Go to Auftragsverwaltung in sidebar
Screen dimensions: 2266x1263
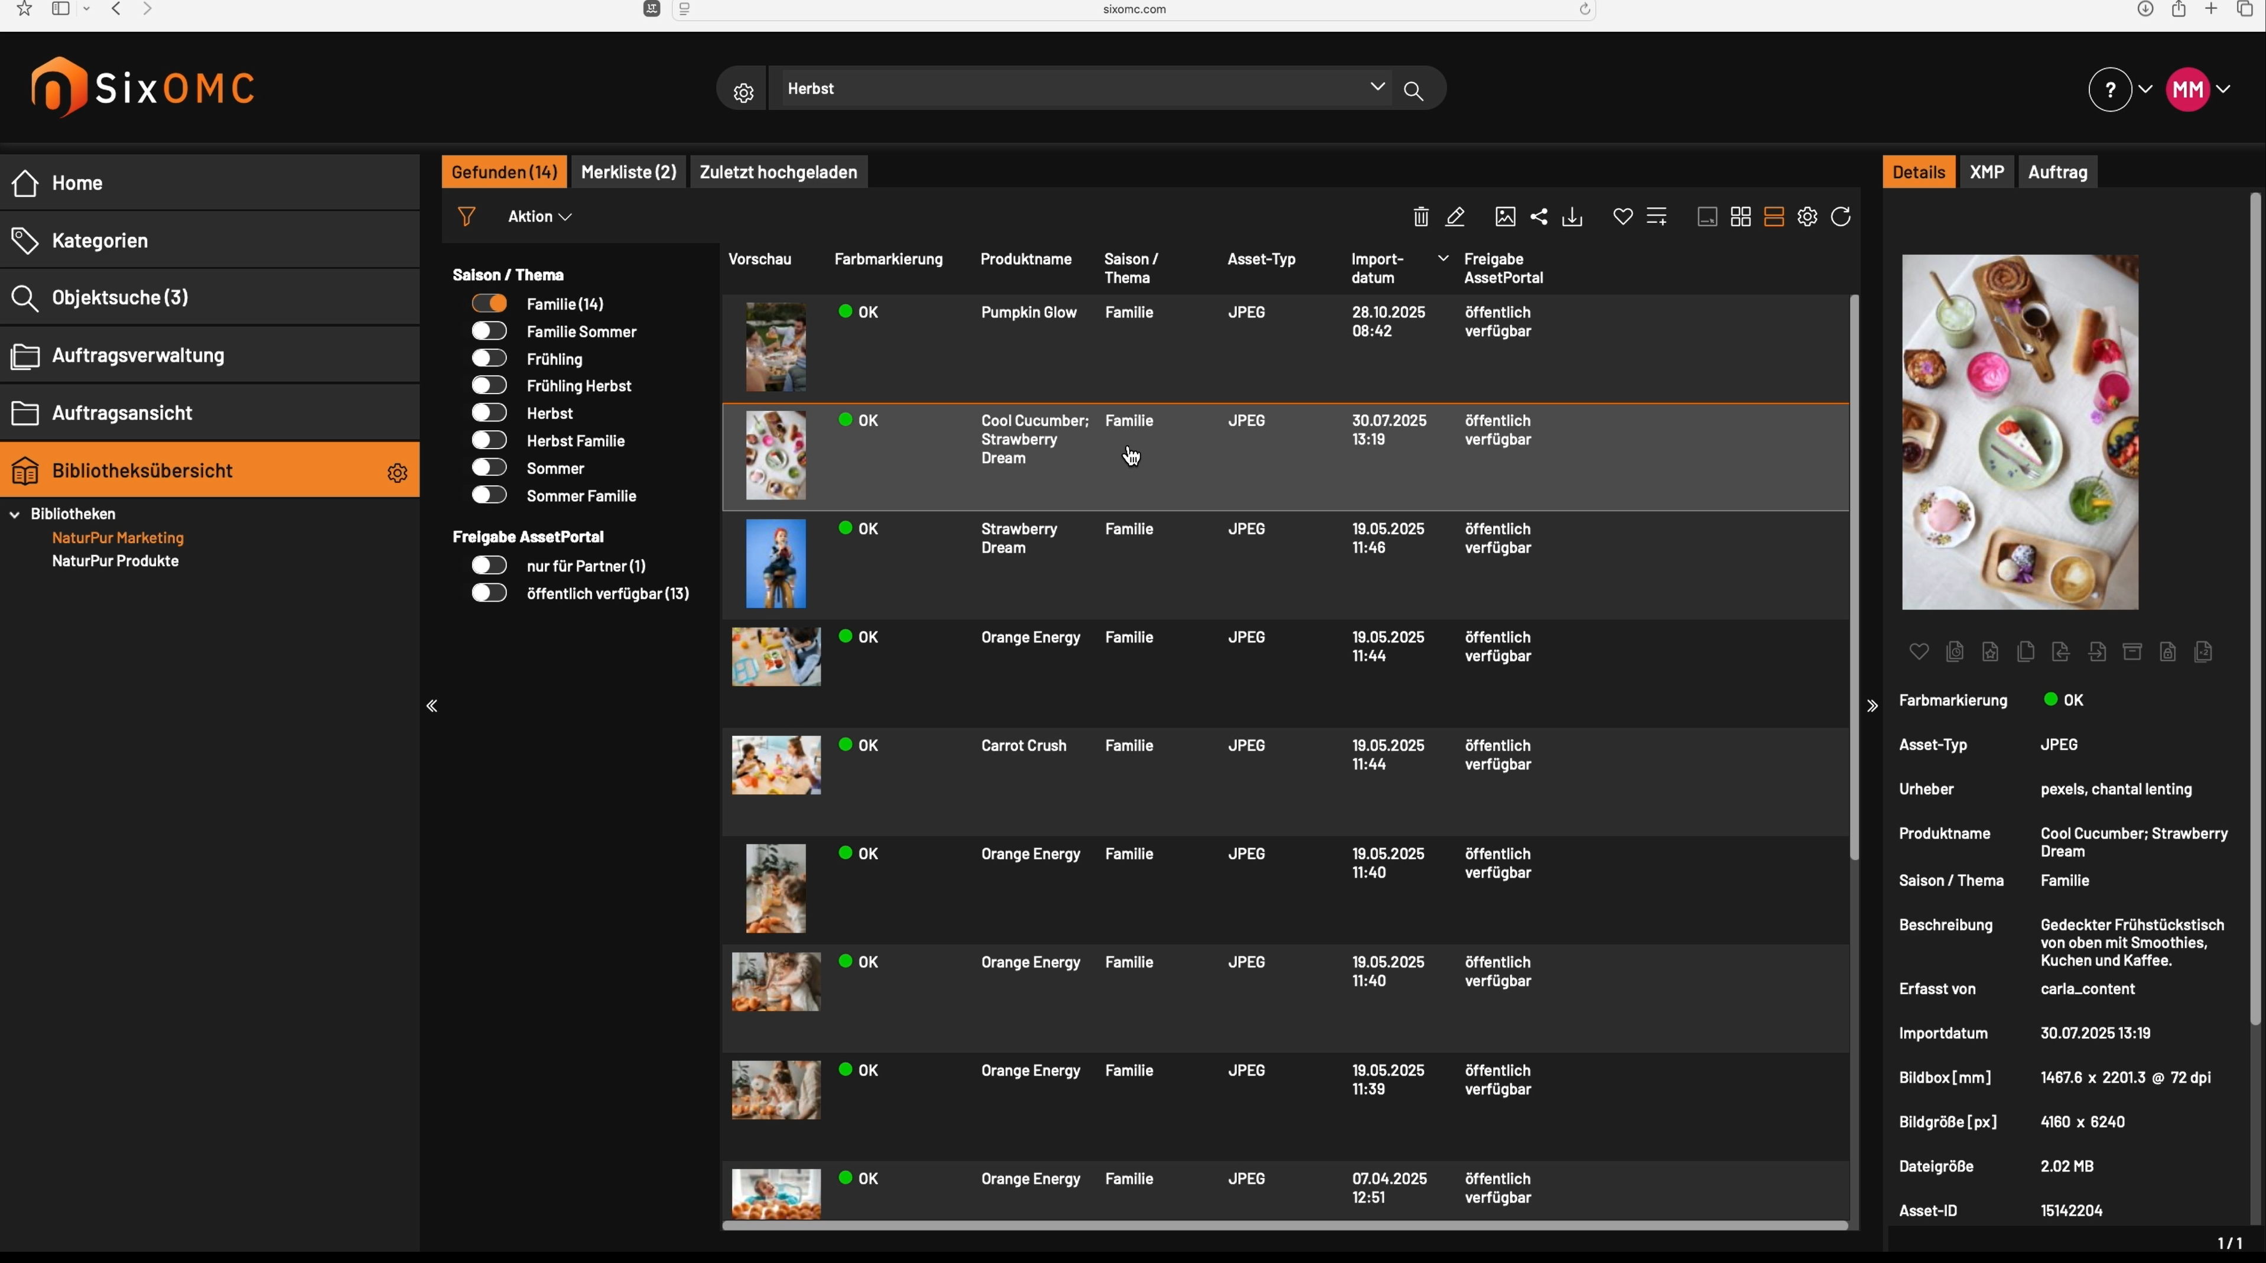click(x=138, y=356)
